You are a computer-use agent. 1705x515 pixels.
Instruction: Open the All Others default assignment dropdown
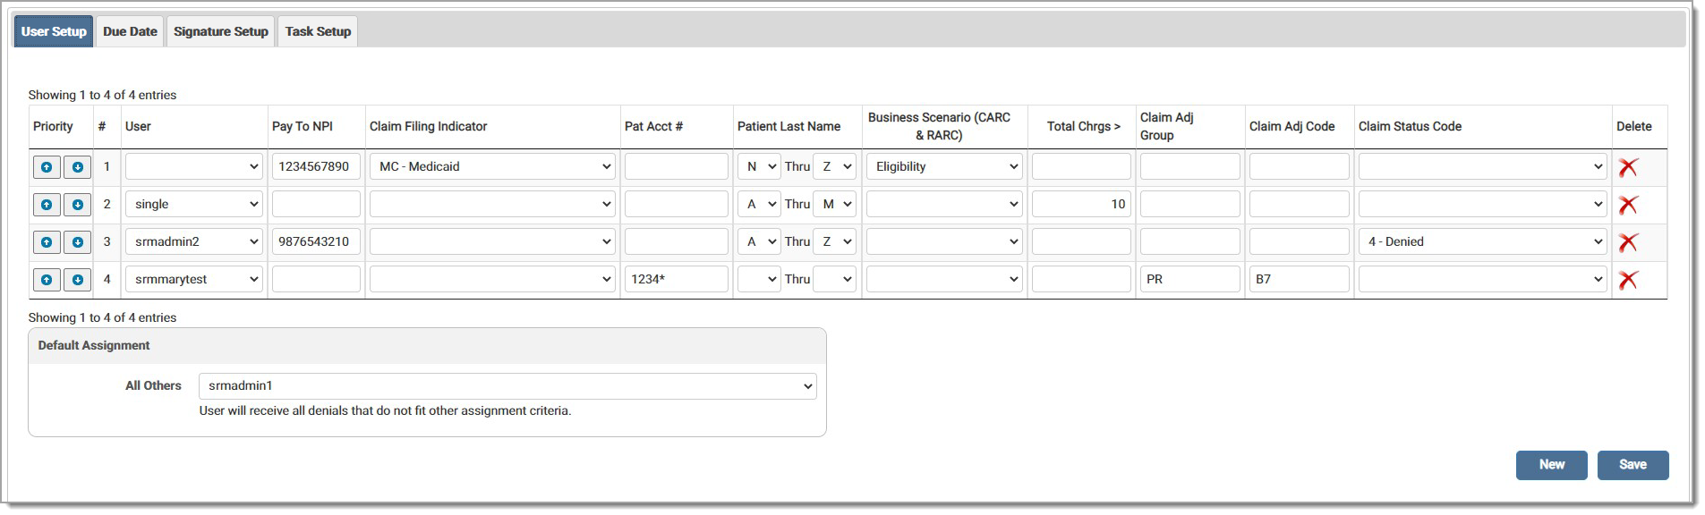point(507,386)
